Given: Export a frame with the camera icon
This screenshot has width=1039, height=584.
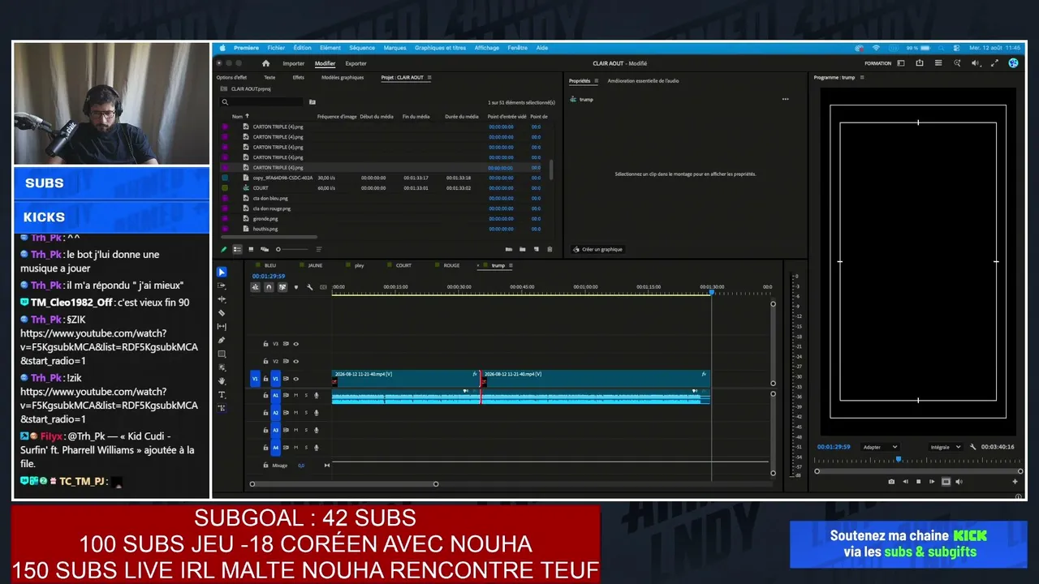Looking at the screenshot, I should [x=891, y=482].
